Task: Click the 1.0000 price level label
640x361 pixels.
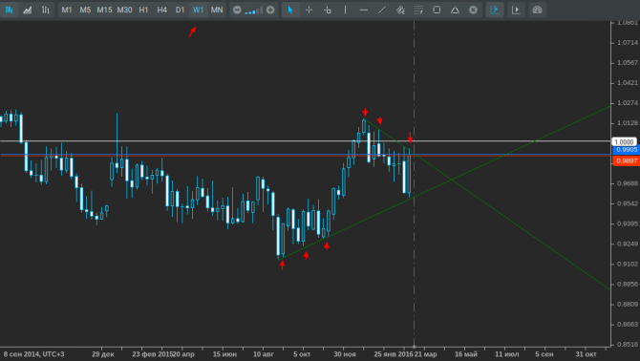Action: 624,141
